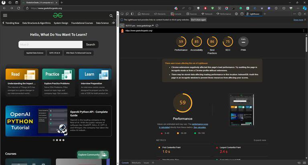Screen dimensions: 308x165
Task: Open browser Settings and more ellipsis
Action: coord(298,8)
